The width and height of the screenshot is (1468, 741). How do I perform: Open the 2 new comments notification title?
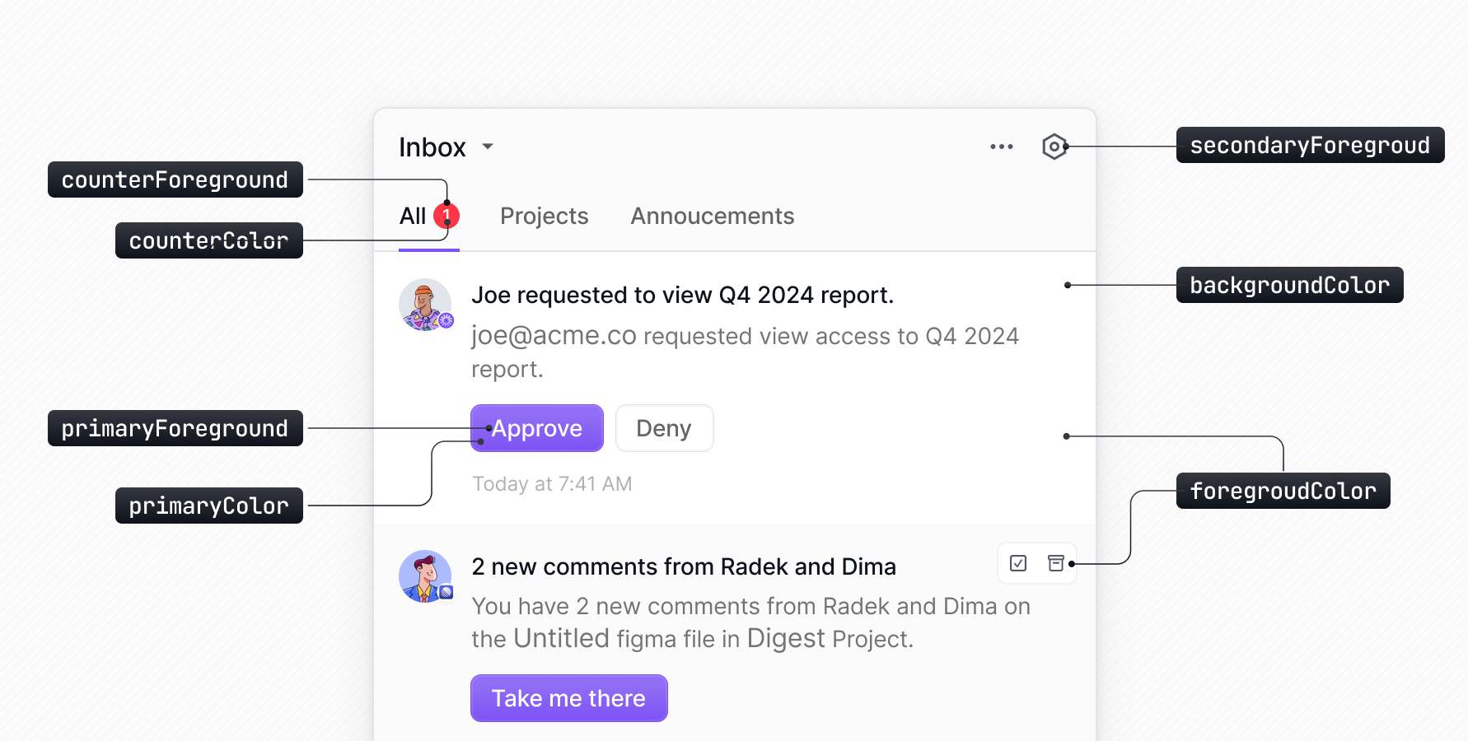[x=683, y=567]
